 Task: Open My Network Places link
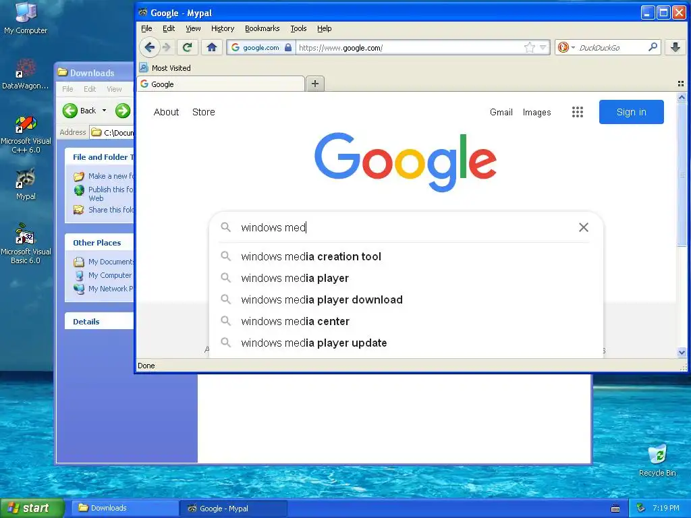coord(103,289)
